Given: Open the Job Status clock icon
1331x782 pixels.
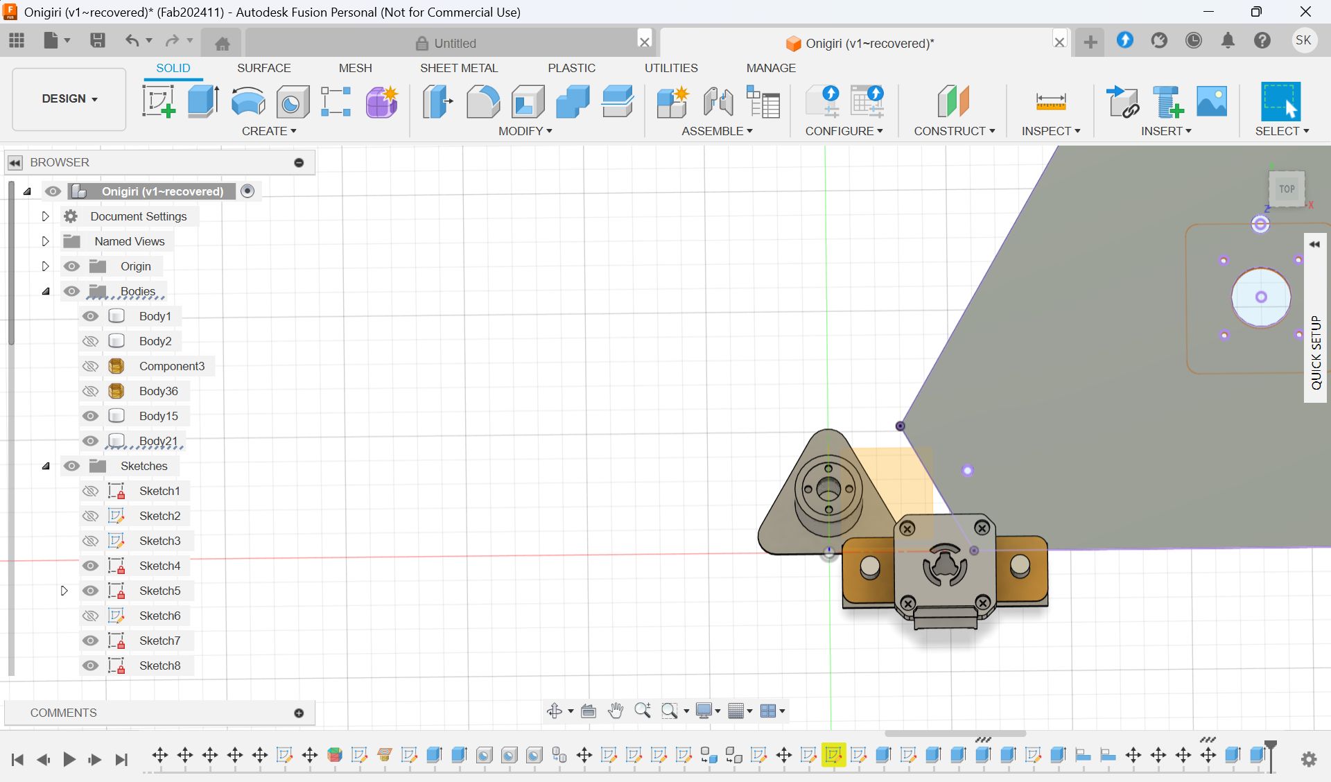Looking at the screenshot, I should pos(1193,40).
